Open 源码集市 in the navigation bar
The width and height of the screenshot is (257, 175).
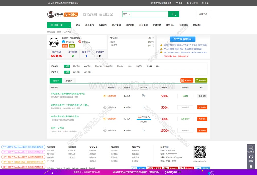(89, 25)
